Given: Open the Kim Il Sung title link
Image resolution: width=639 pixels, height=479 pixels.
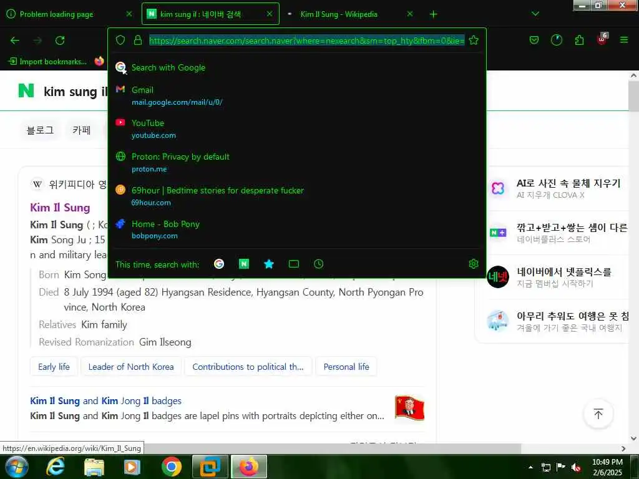Looking at the screenshot, I should pos(60,208).
